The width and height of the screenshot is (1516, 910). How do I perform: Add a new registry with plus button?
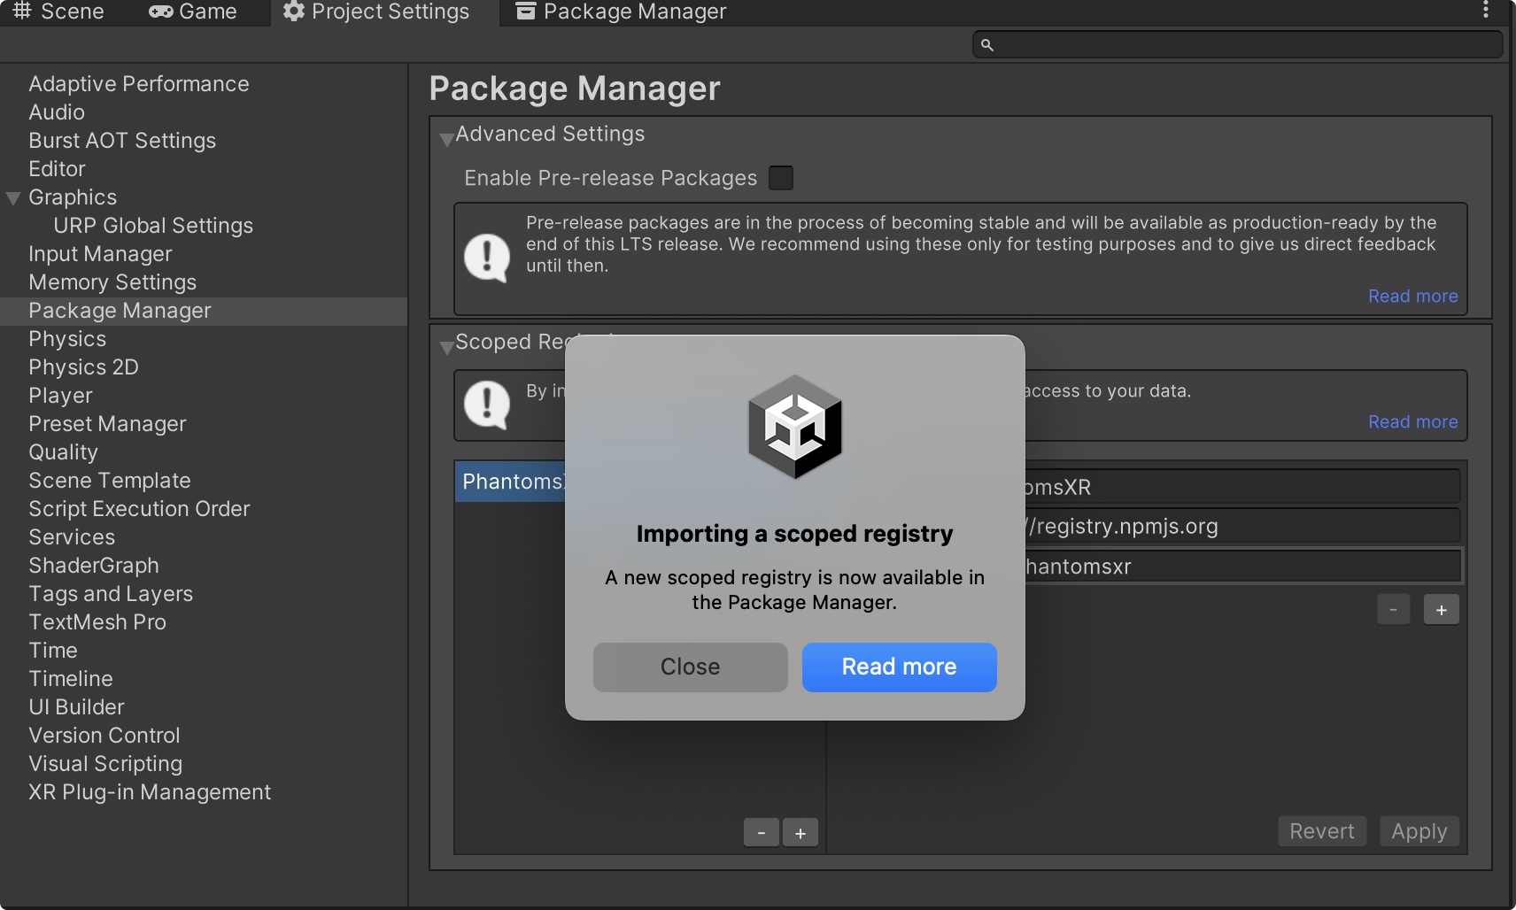tap(801, 833)
